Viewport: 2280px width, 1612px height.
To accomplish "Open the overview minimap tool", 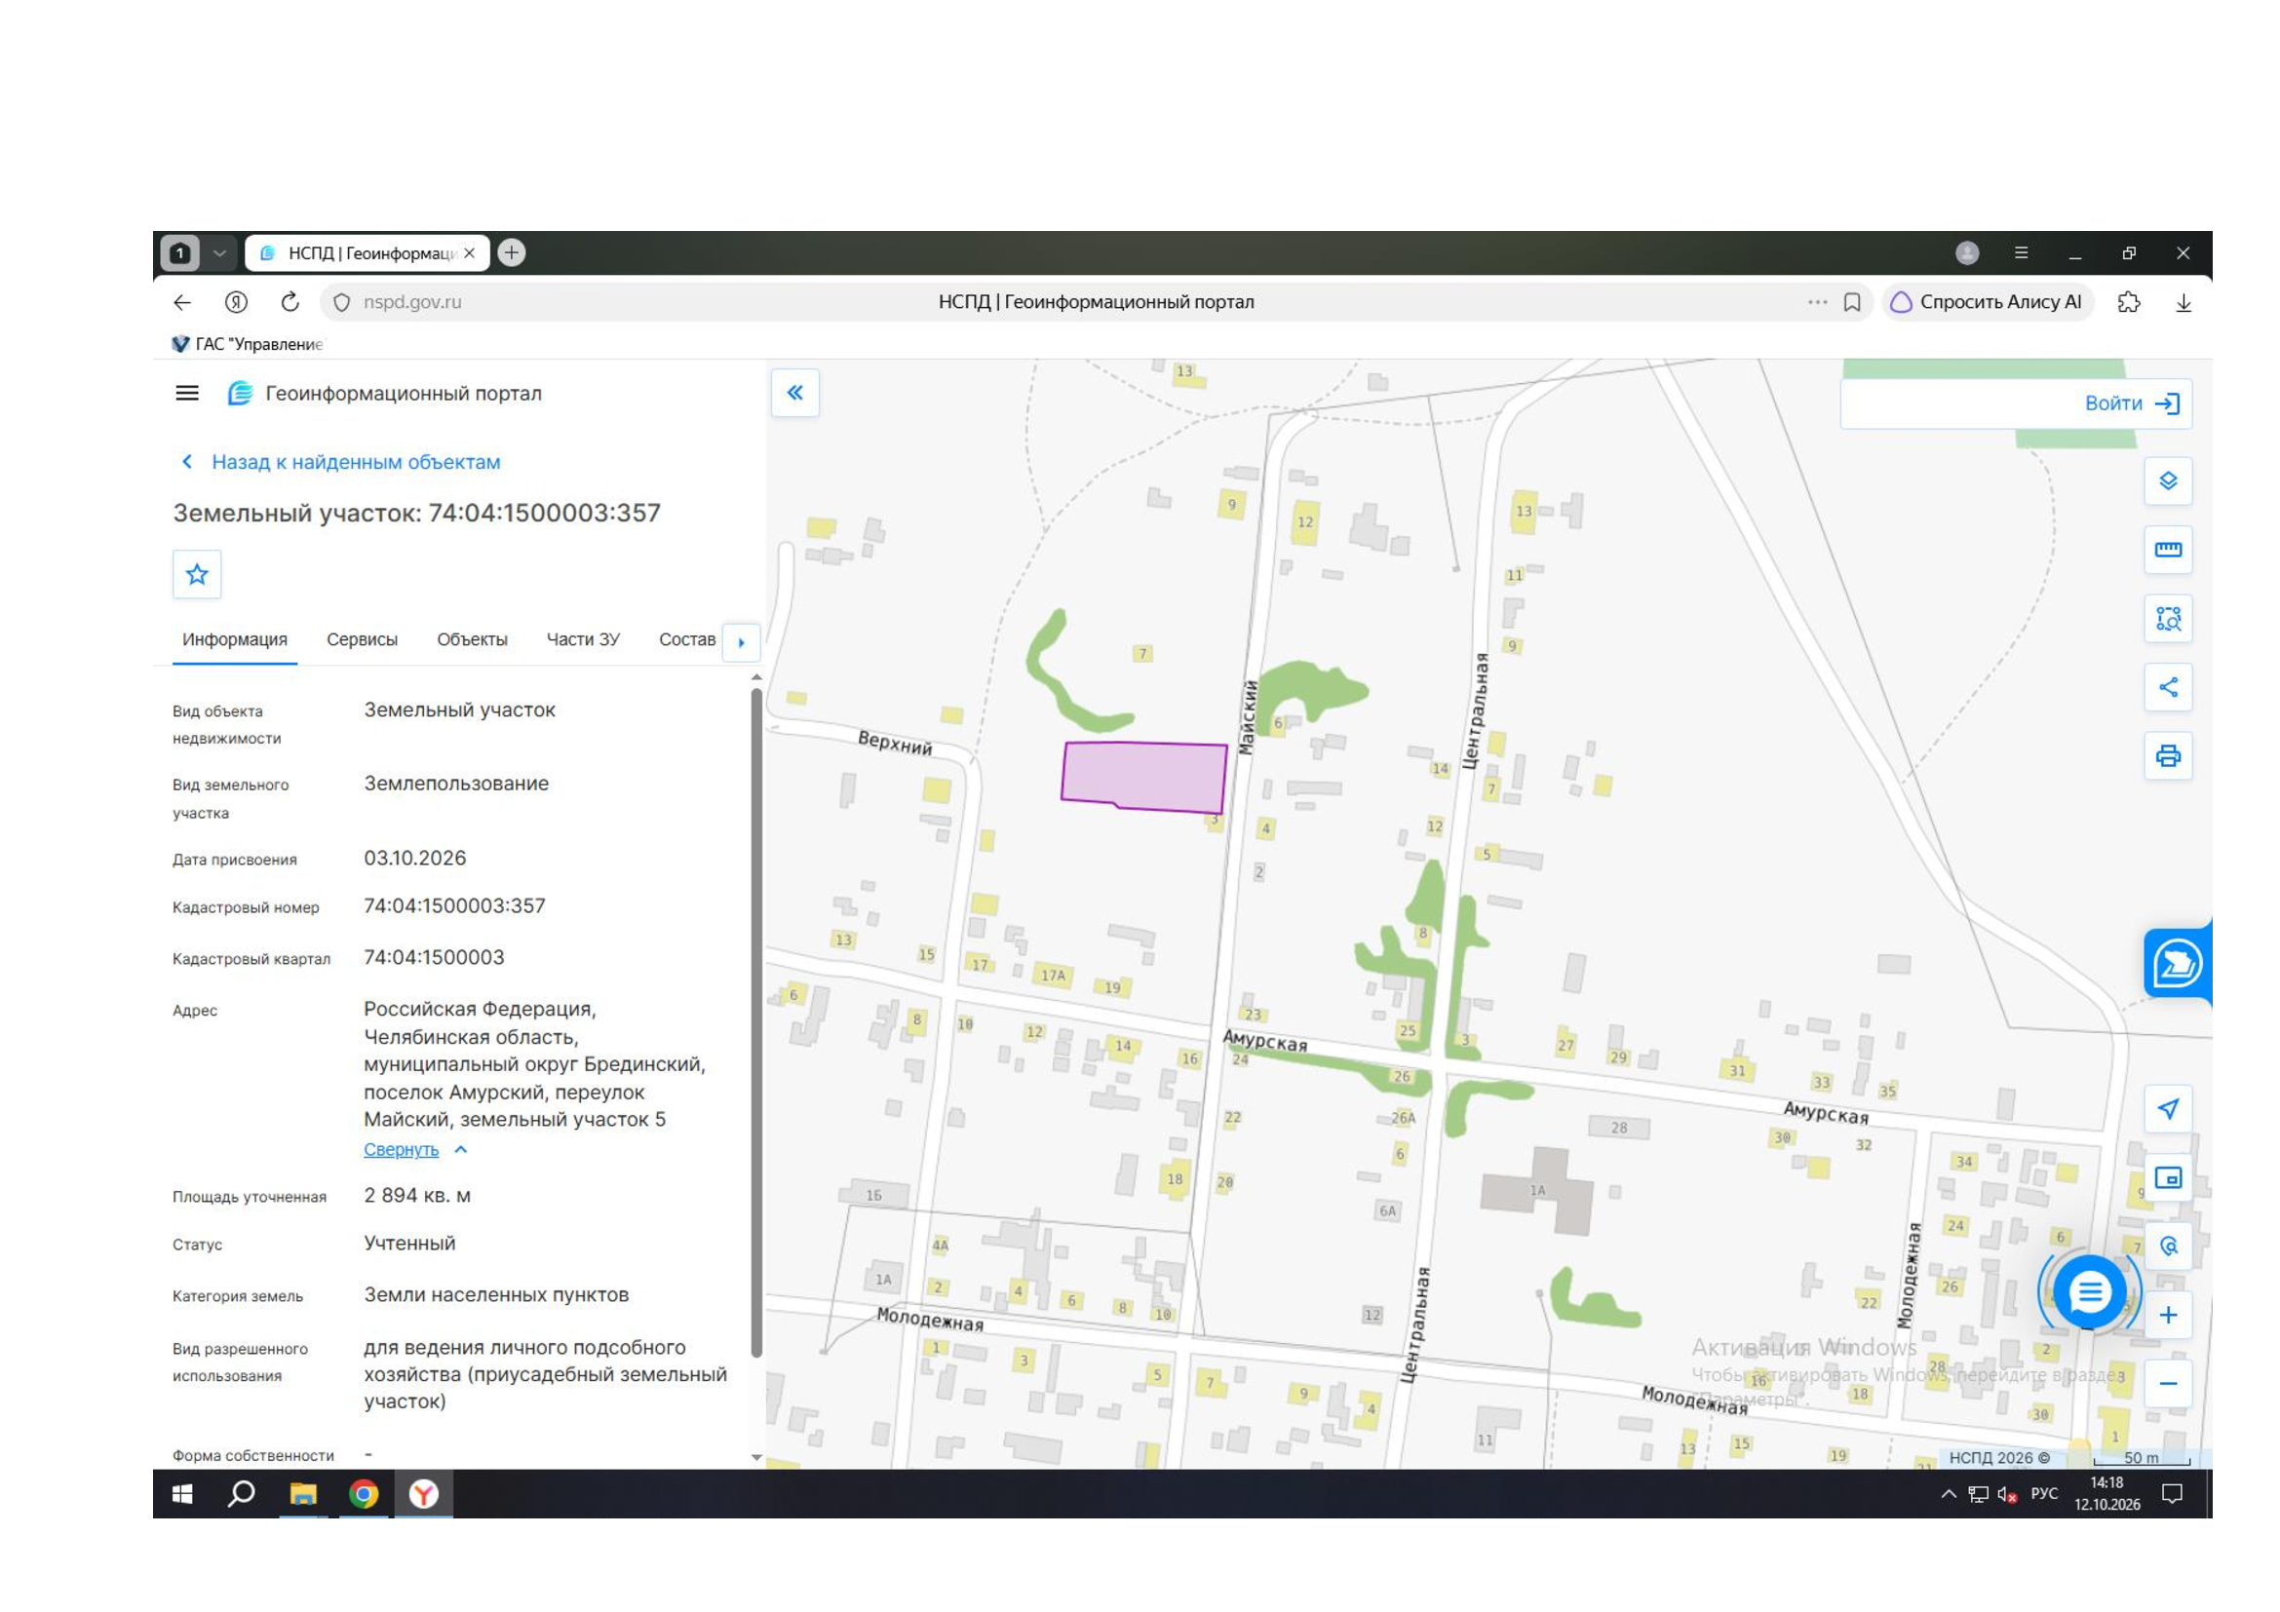I will (2168, 1178).
